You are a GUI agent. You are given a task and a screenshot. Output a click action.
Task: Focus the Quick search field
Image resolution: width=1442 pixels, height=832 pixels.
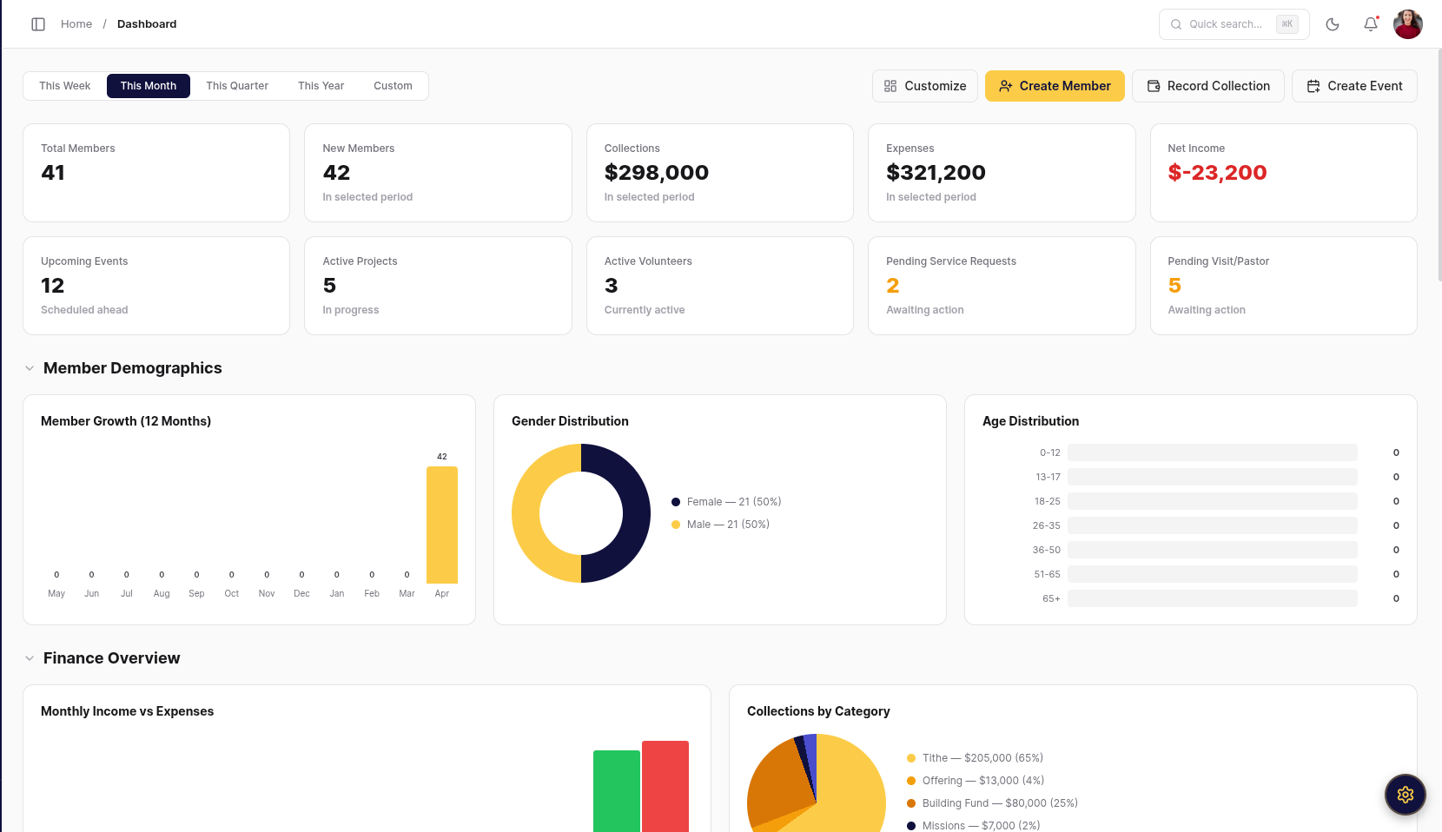coord(1234,24)
